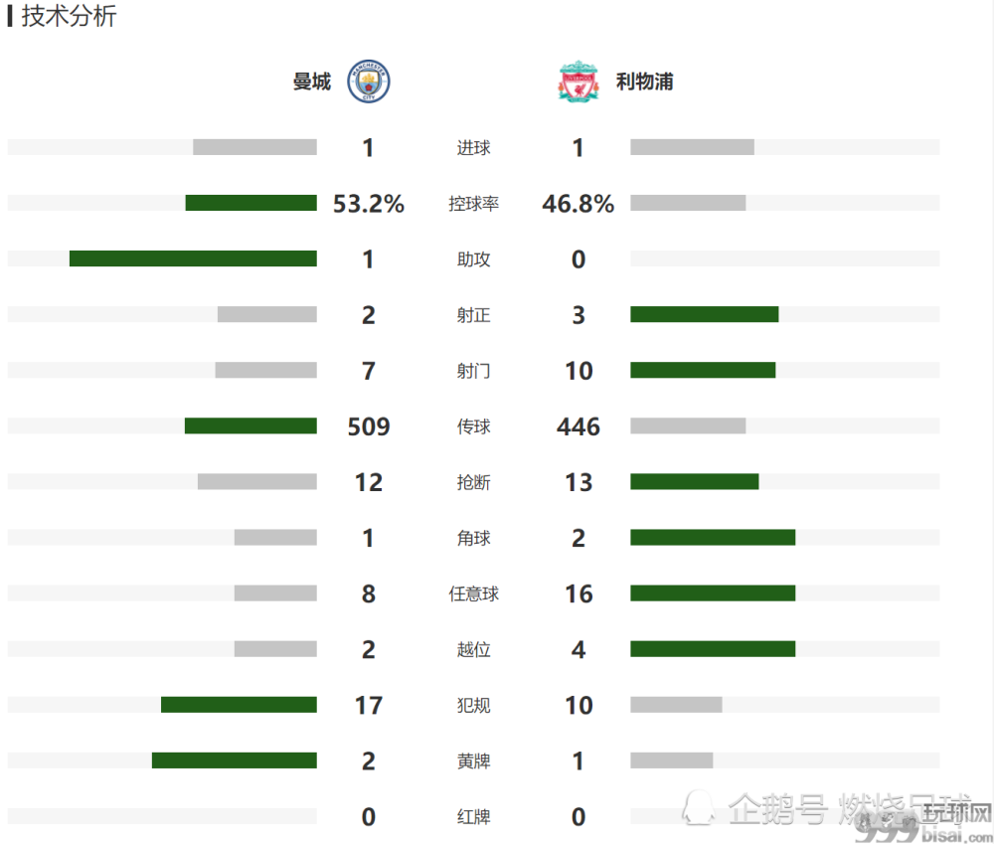Click the 控球率 stat label
The image size is (994, 844).
click(473, 204)
